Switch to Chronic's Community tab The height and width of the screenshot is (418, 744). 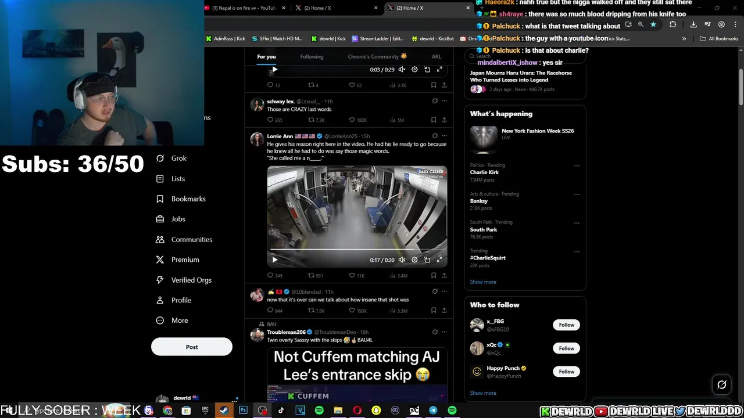tap(377, 56)
